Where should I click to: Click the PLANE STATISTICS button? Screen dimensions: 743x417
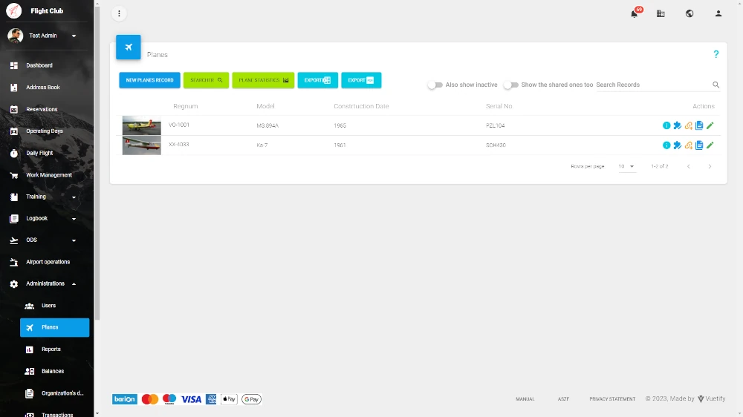click(264, 80)
